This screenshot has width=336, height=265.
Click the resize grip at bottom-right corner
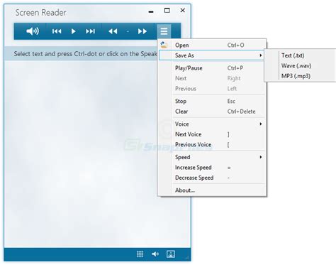[x=188, y=258]
